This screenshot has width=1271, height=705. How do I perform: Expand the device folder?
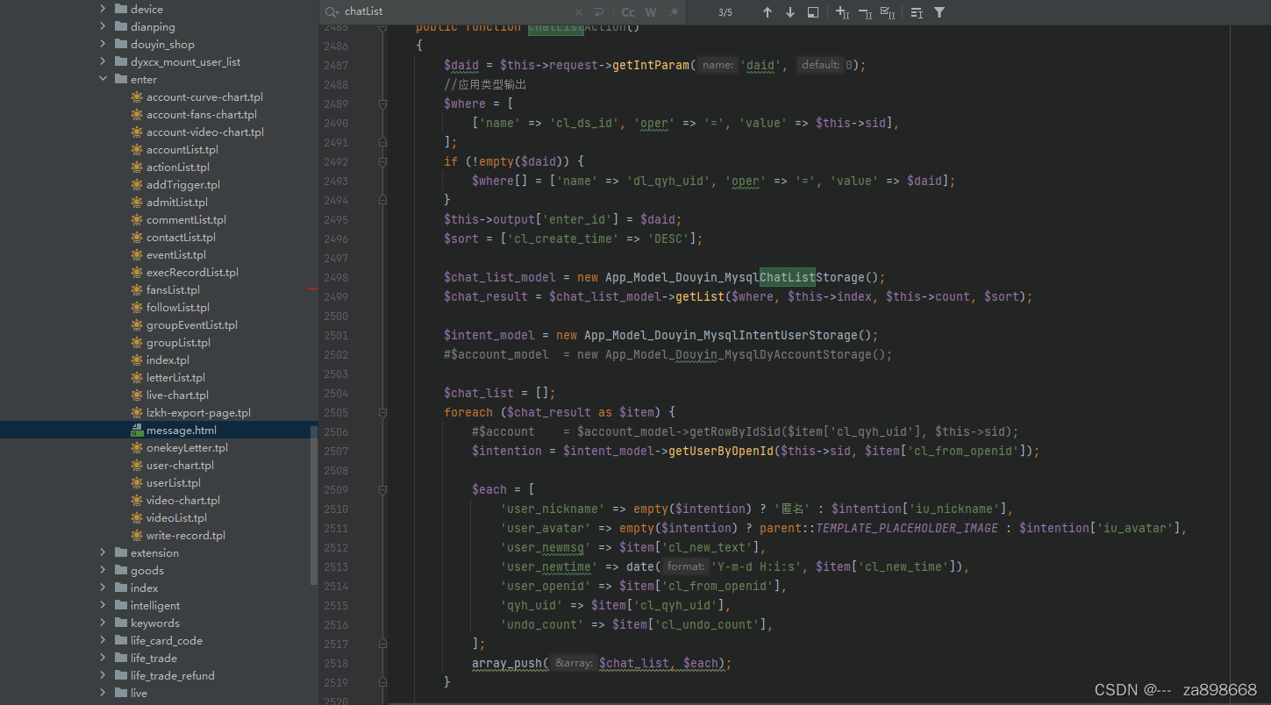point(103,9)
